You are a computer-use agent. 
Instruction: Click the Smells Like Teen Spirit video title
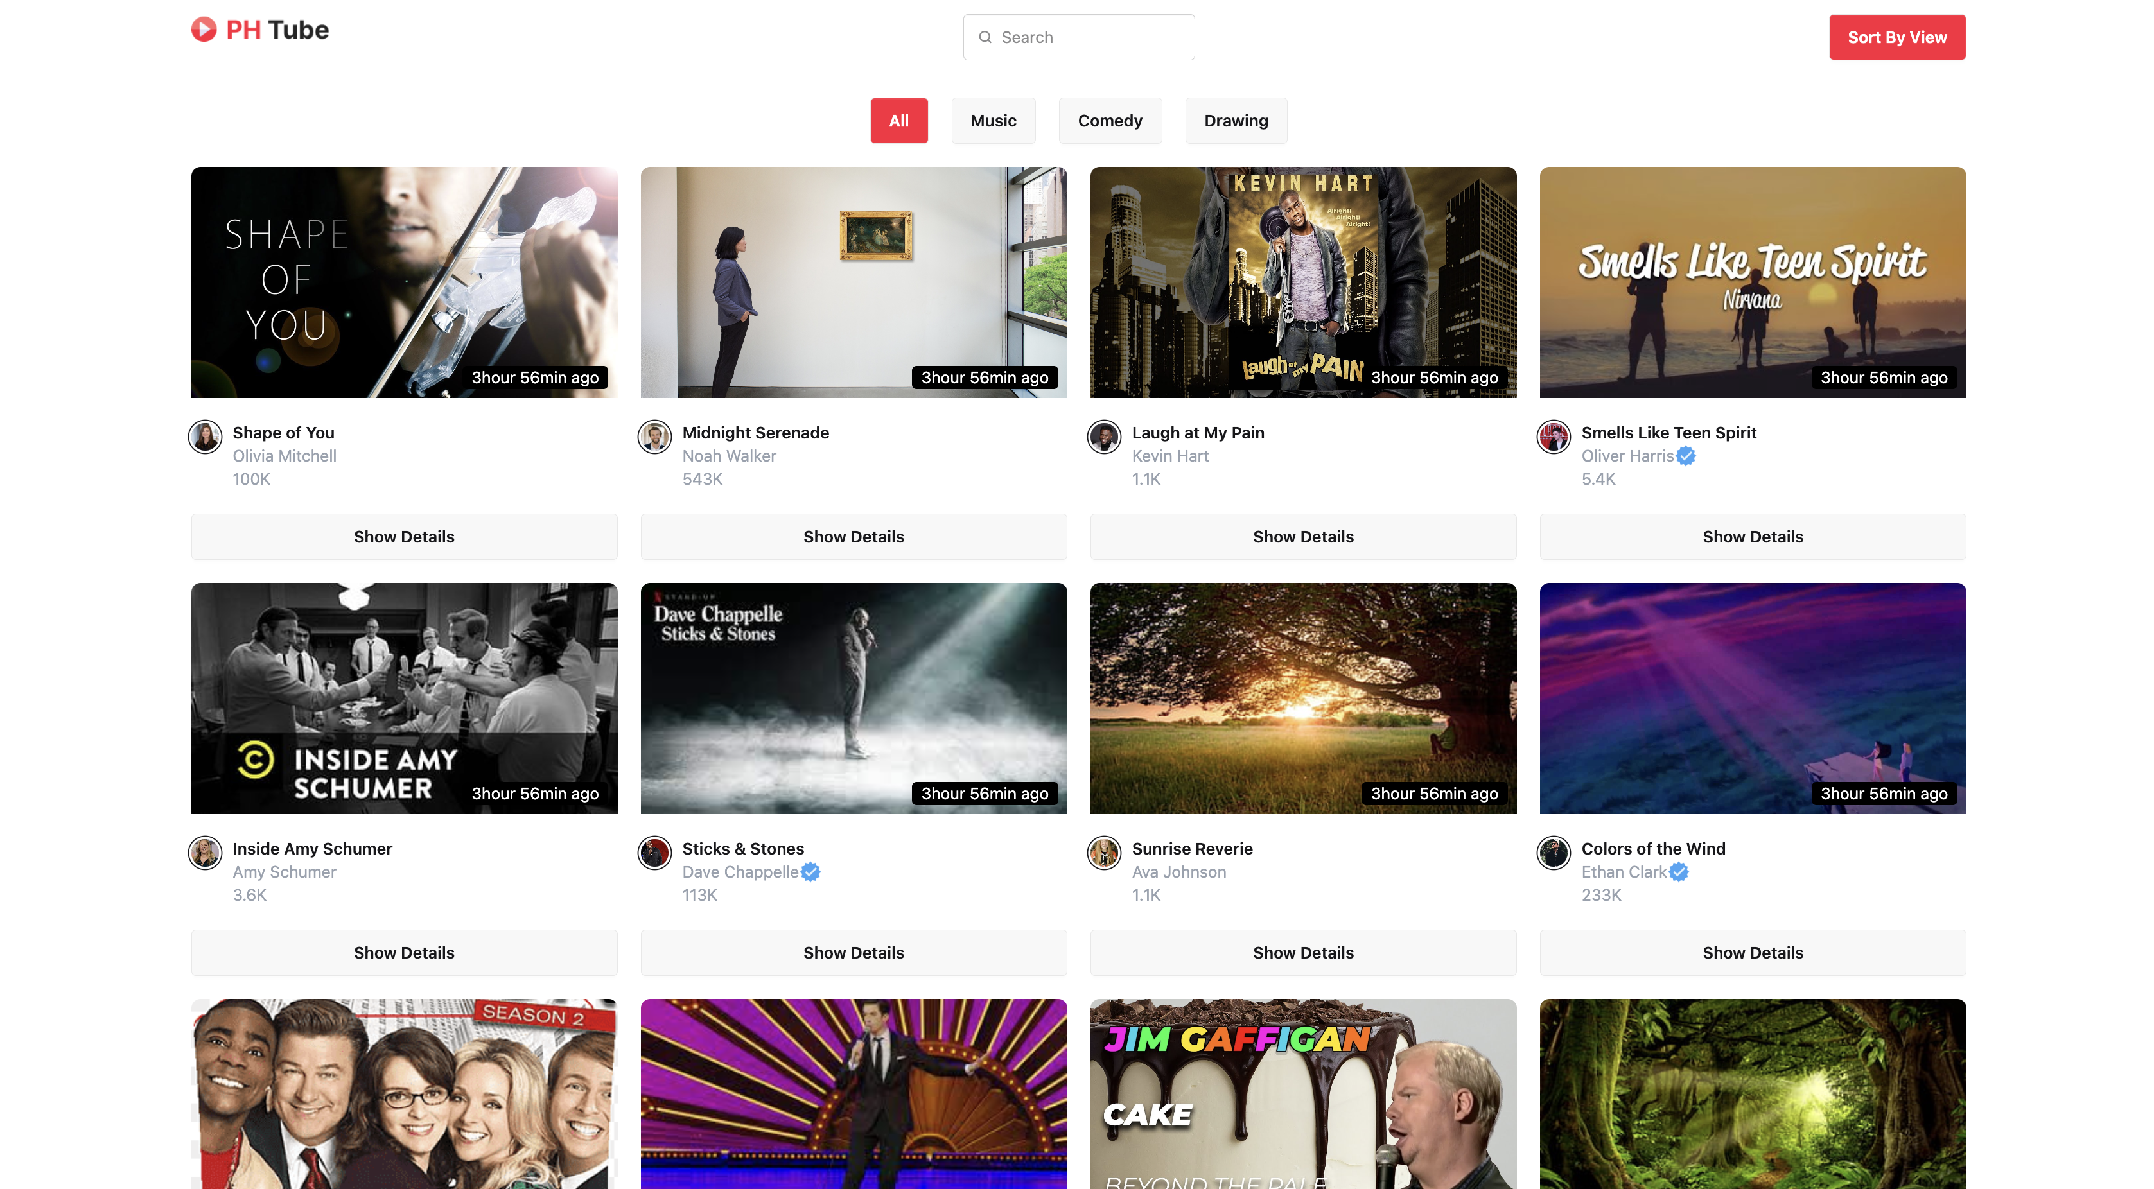point(1668,433)
